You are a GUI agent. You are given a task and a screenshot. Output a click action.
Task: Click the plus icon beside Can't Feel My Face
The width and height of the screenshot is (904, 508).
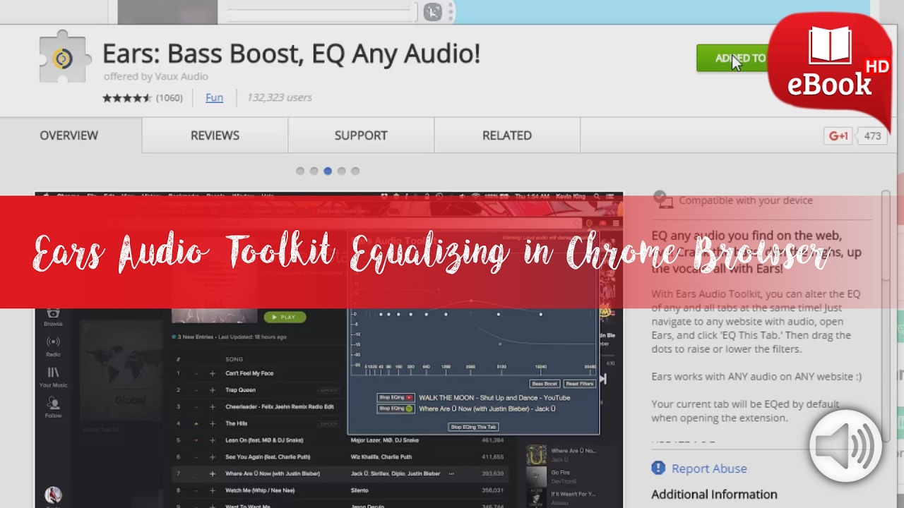pos(212,373)
